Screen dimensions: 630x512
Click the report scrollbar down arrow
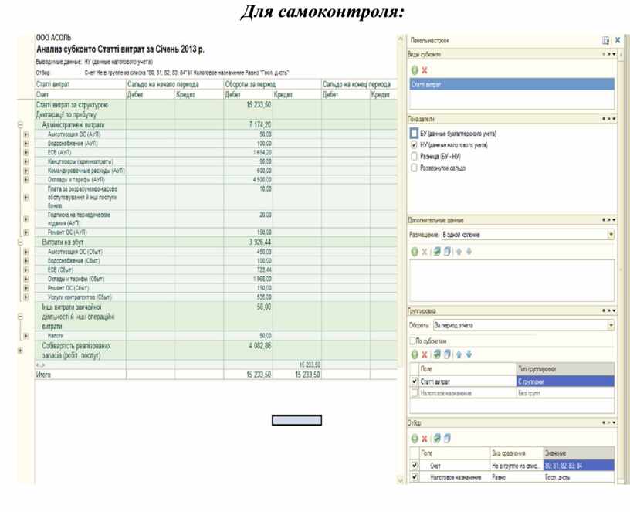coord(400,480)
